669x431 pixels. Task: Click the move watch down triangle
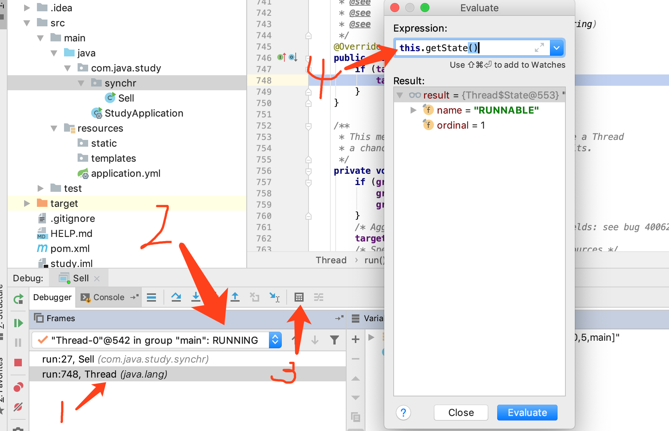pos(356,398)
